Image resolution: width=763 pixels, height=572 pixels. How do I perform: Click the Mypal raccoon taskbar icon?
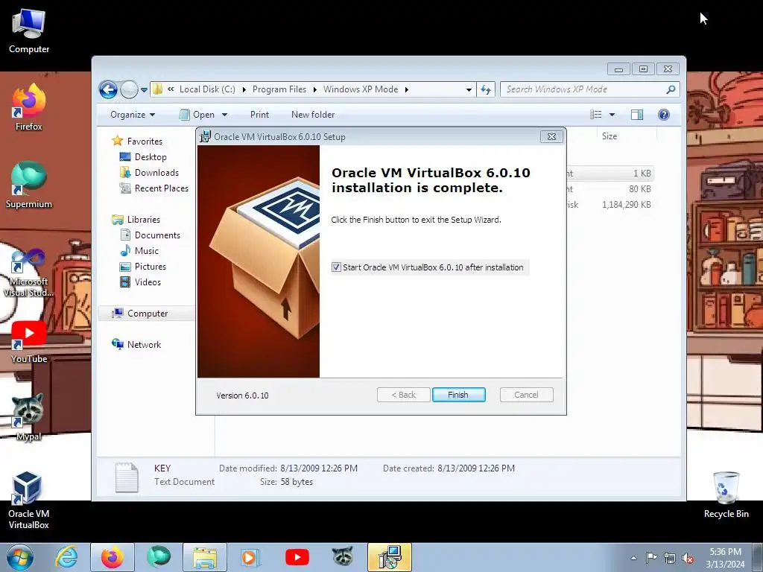pyautogui.click(x=343, y=557)
